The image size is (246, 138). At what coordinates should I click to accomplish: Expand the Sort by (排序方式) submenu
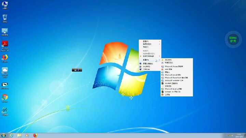150,44
